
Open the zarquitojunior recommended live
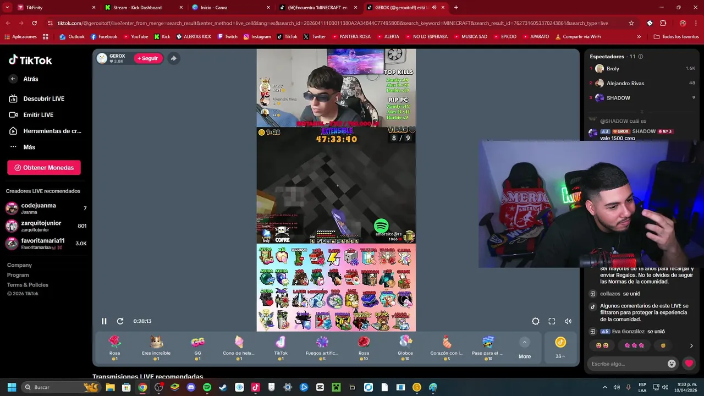click(46, 226)
